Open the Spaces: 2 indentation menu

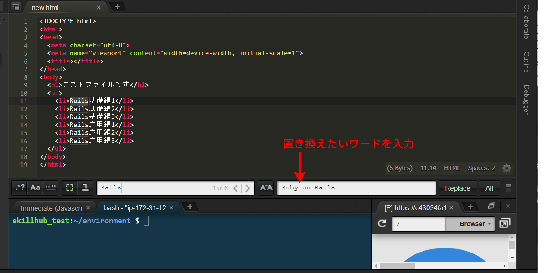(x=481, y=168)
